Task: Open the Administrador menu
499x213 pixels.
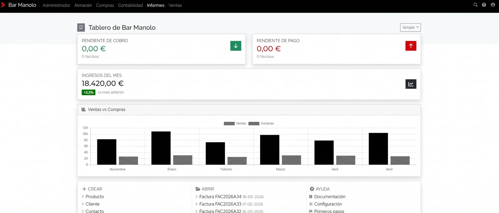Action: [x=56, y=5]
